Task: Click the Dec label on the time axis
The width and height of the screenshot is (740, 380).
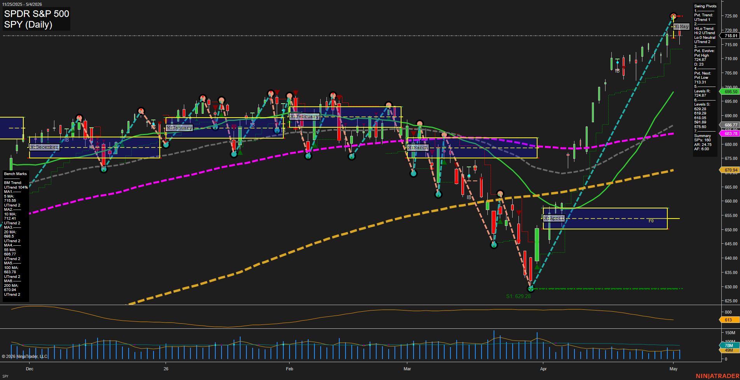Action: point(30,369)
